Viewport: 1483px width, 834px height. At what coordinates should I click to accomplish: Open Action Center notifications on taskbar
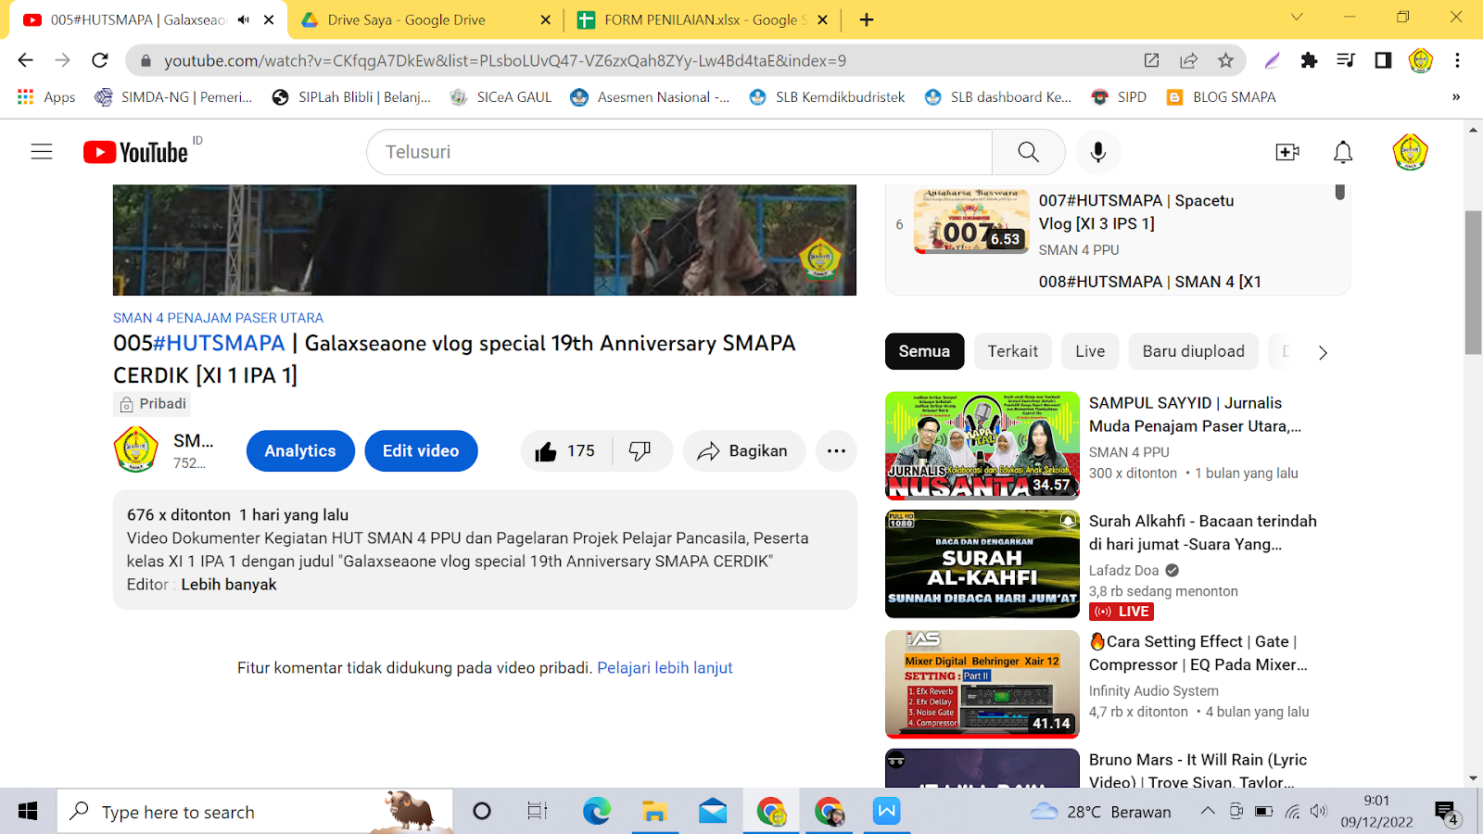(x=1446, y=813)
